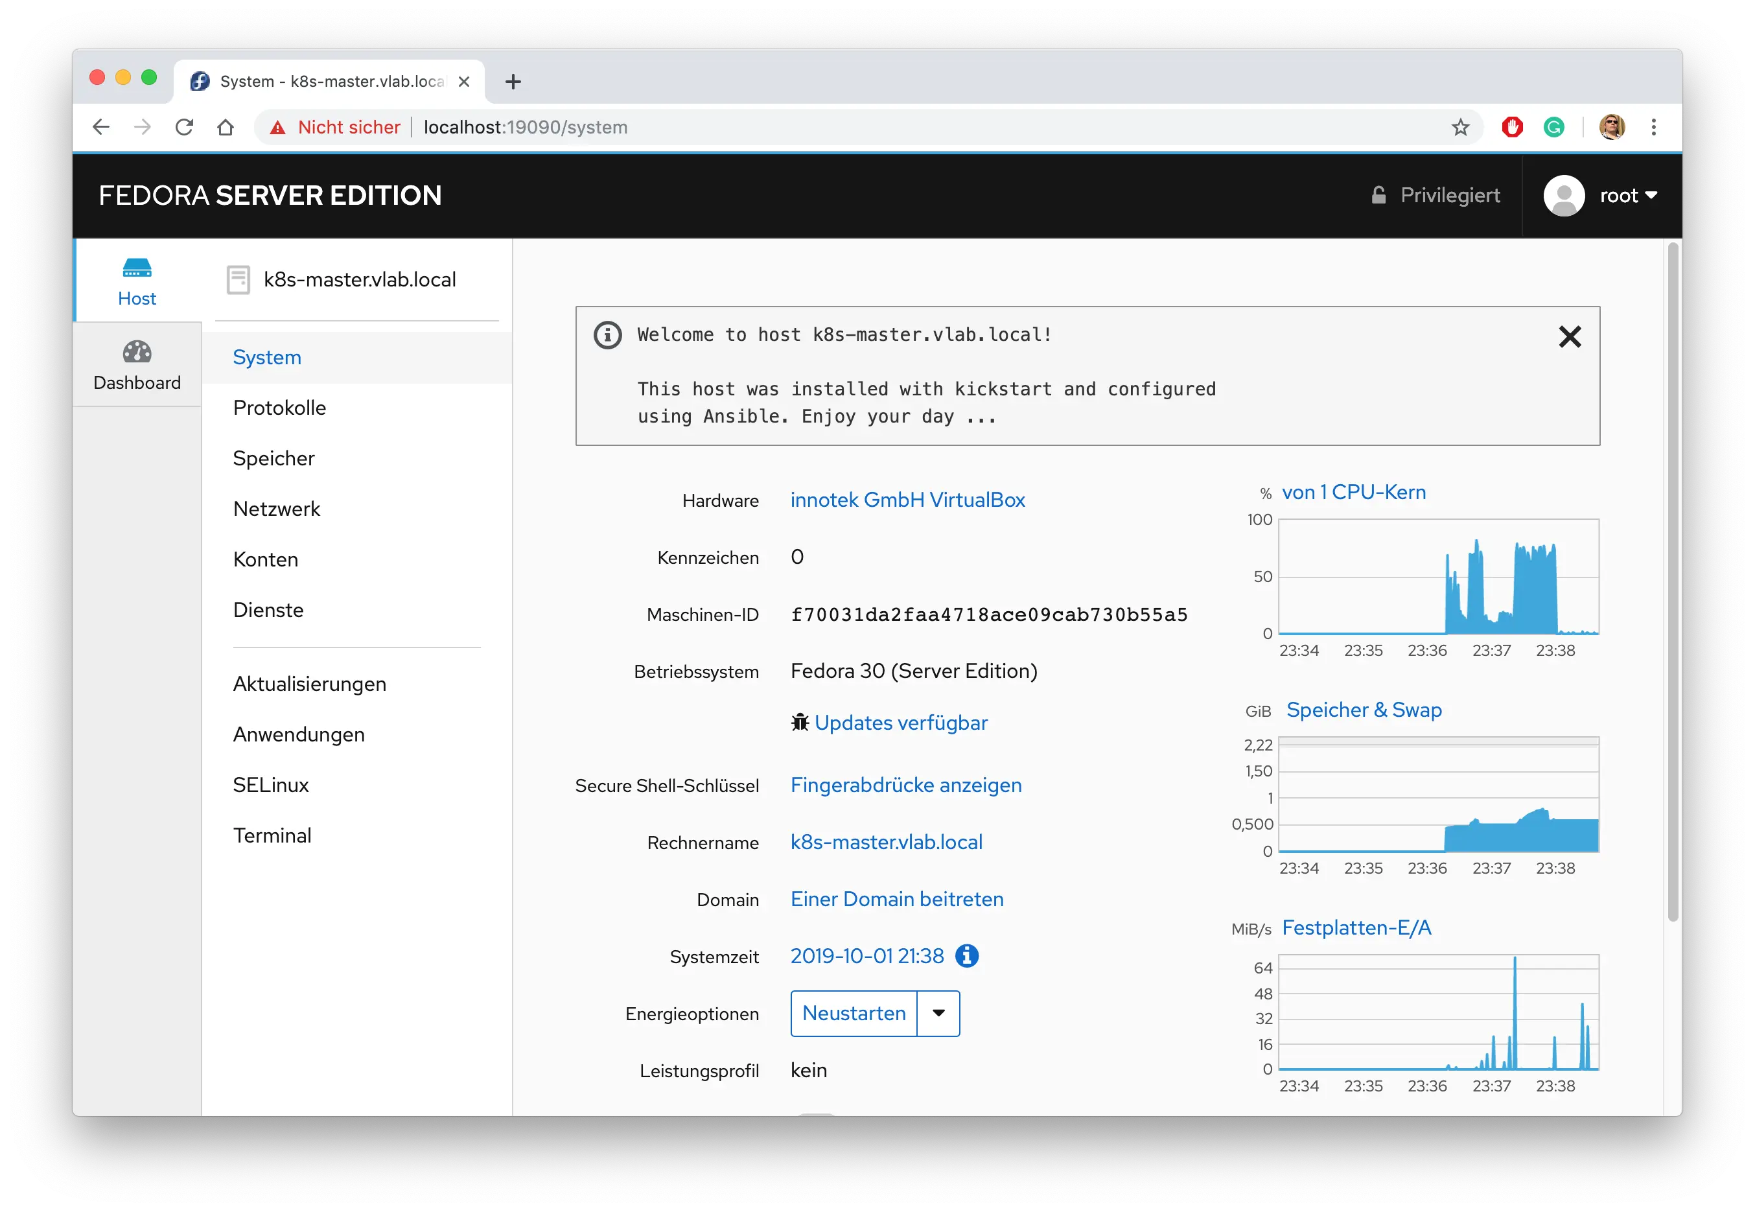Click the browser reload icon
This screenshot has height=1212, width=1755.
coord(185,127)
